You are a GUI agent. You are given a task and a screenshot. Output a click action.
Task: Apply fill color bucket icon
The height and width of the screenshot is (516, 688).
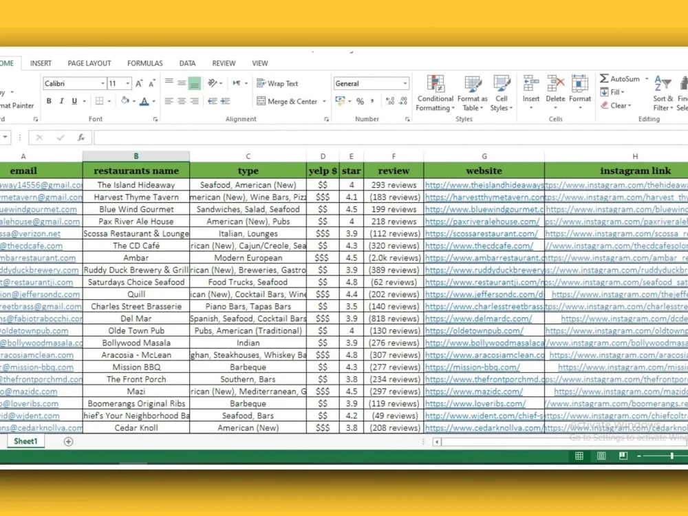point(125,101)
